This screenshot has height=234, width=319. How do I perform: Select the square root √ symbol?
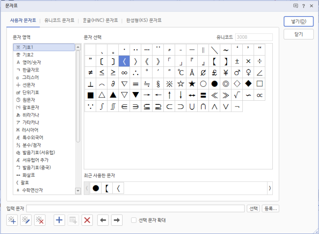coord(237,95)
